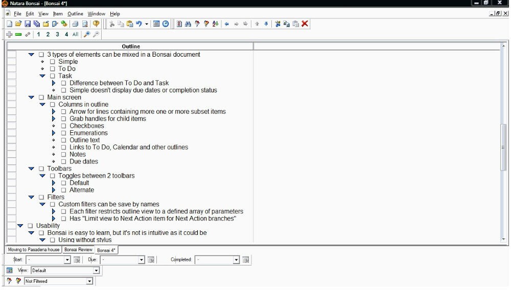Click the scissors cut icon
Screen dimensions: 511x290
click(112, 24)
